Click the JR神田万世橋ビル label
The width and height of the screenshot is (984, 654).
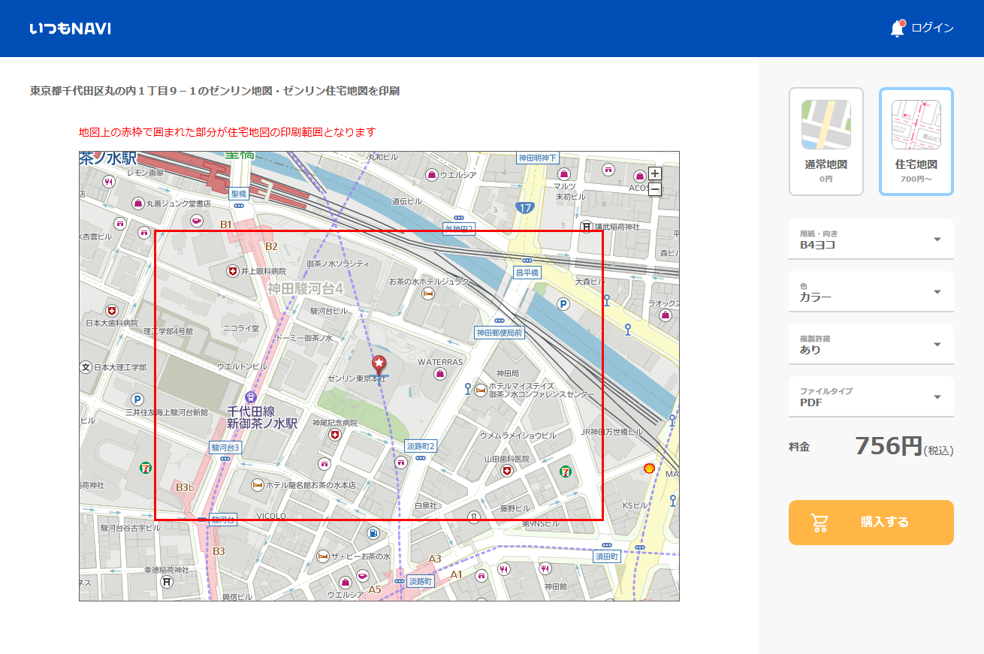(x=611, y=432)
